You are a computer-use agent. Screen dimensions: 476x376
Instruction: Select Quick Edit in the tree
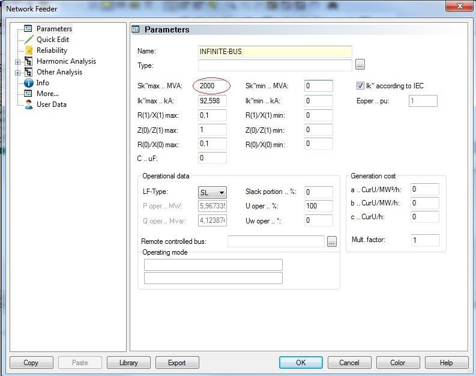(x=53, y=40)
